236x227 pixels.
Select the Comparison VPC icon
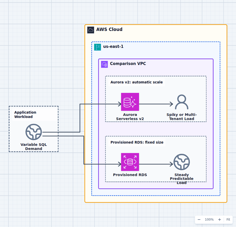[104, 64]
